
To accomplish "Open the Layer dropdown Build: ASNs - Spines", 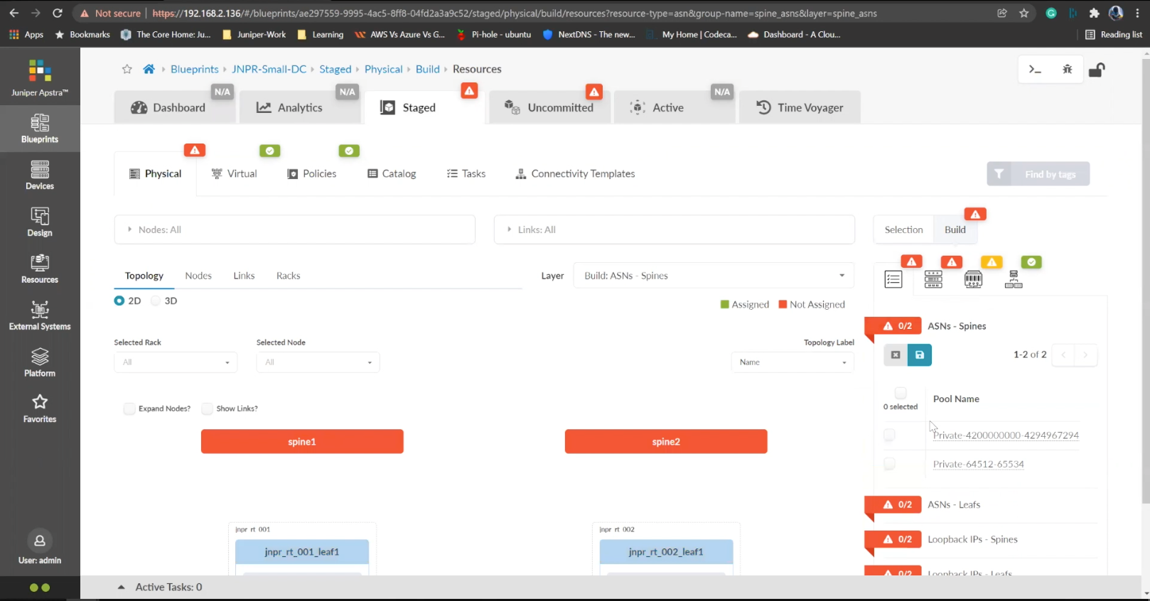I will (x=714, y=276).
